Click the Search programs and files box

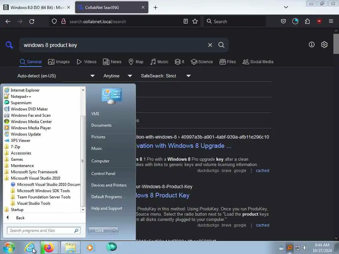pos(43,231)
